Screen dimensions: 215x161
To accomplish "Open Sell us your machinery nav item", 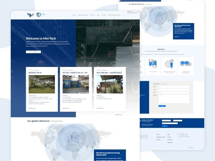I will [114, 15].
